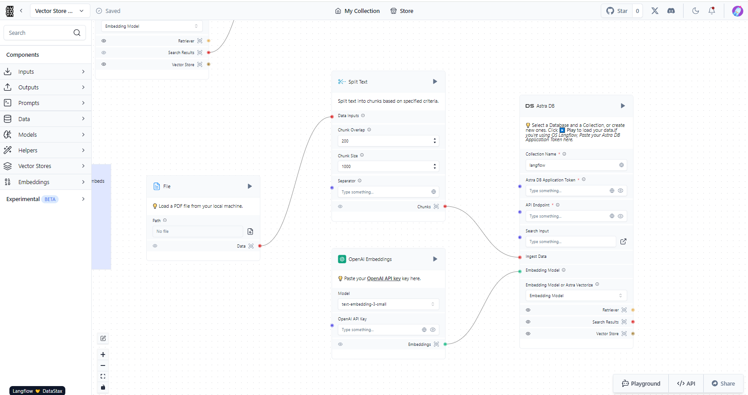The image size is (748, 395).
Task: Click globe icon in Collection Name field
Action: (621, 165)
